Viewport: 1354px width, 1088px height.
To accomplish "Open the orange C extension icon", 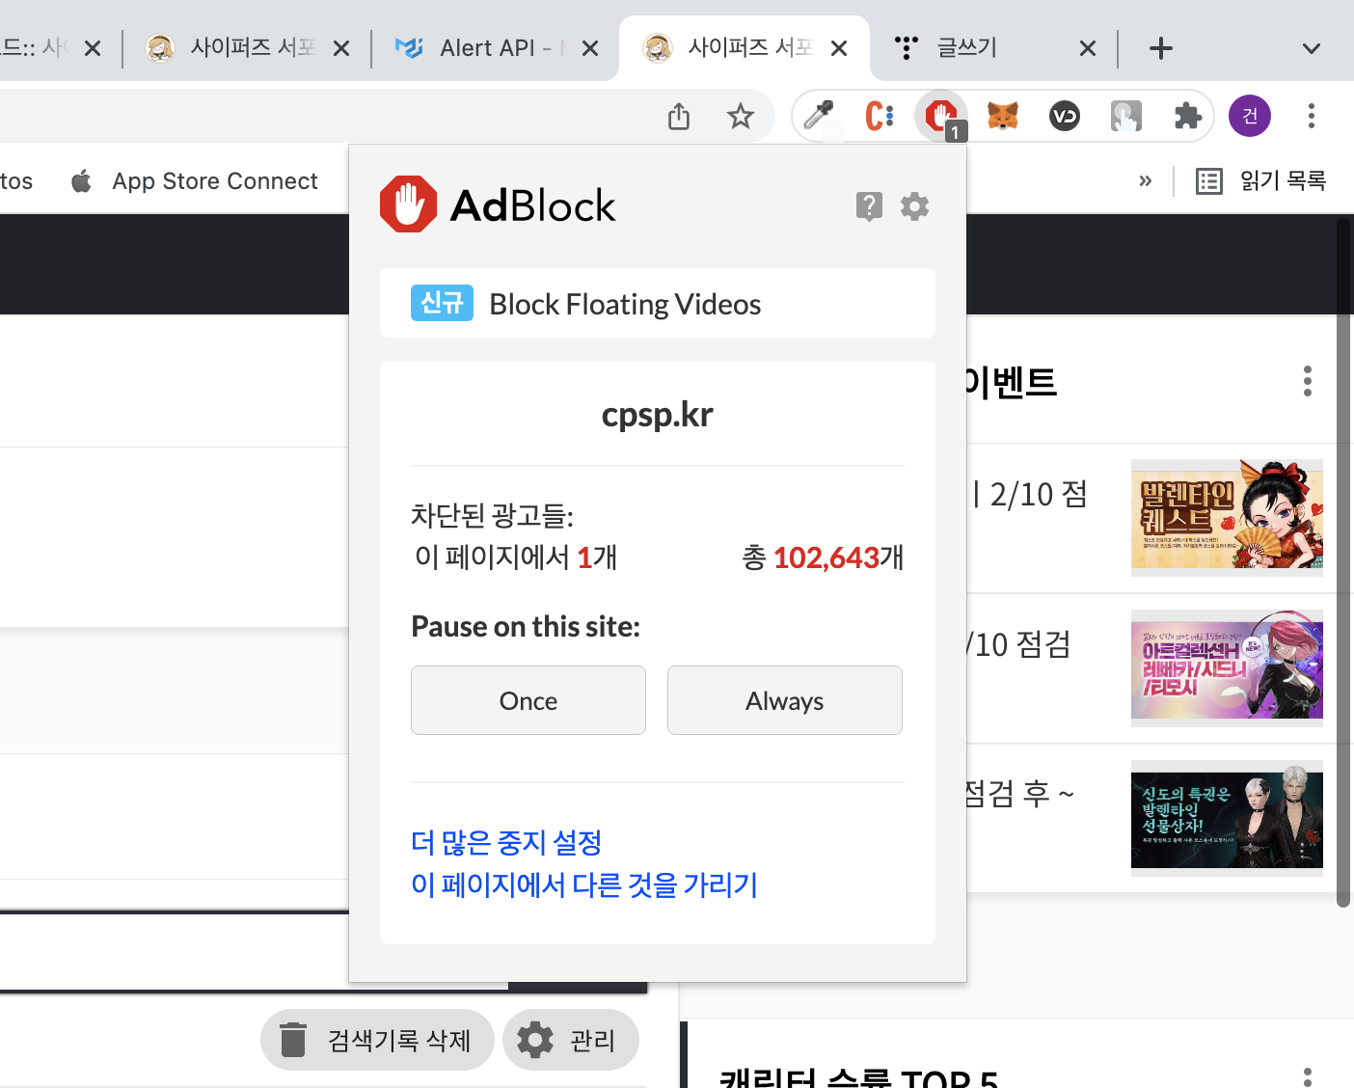I will 879,116.
